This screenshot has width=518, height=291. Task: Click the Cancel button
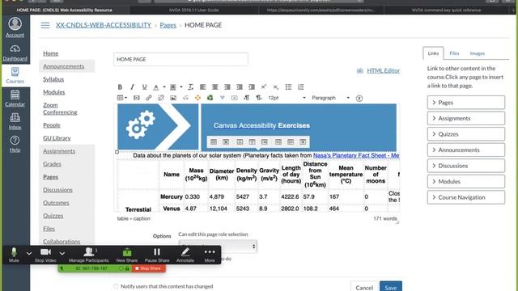pyautogui.click(x=364, y=286)
